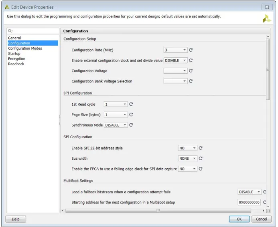
Task: Click the 'MultiBoot Settings' section heading
Action: 78,181
